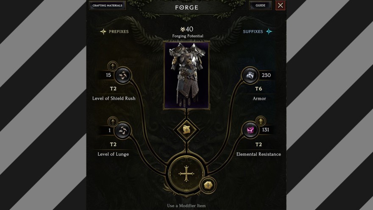The image size is (373, 210).
Task: Open the Guide button
Action: pyautogui.click(x=260, y=5)
